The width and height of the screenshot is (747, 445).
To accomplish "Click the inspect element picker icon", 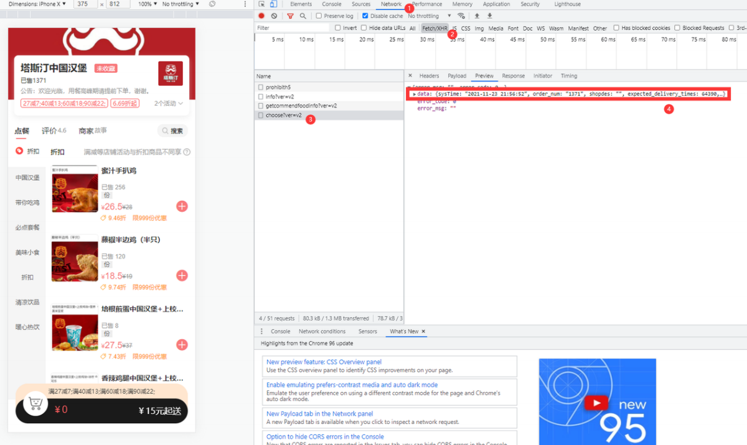I will (262, 4).
